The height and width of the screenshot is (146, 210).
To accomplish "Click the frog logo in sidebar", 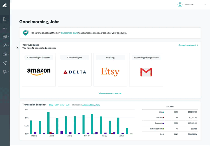I will 5,5.
